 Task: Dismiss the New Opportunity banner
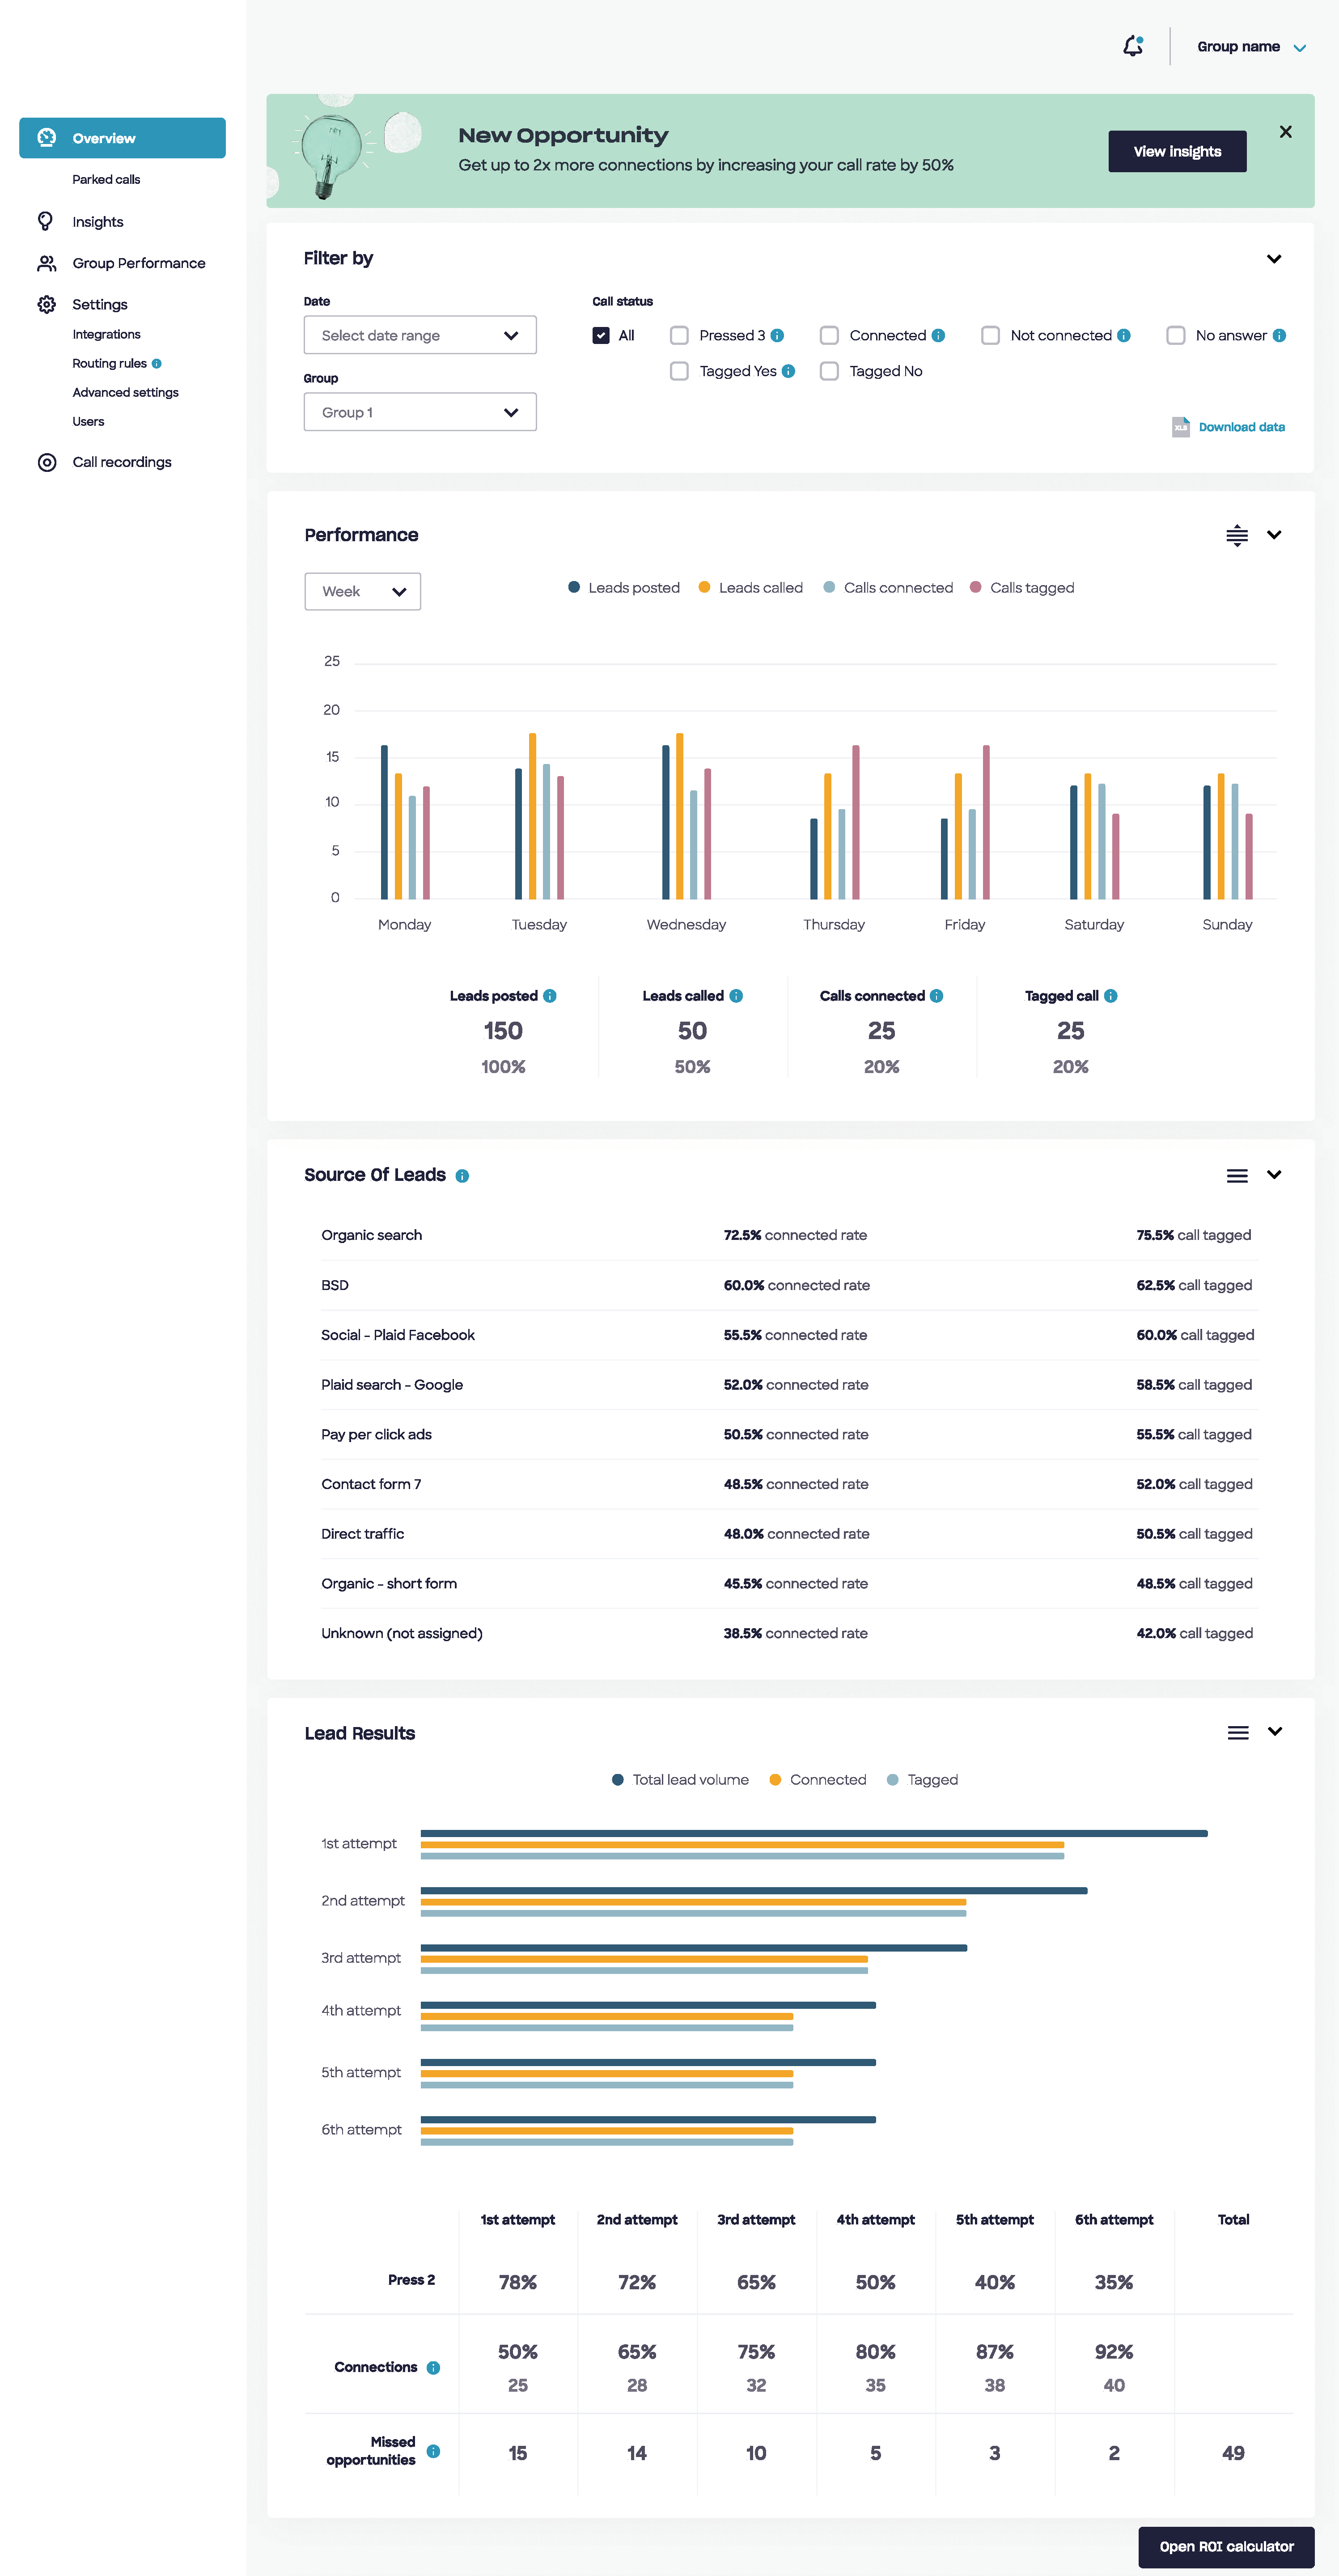tap(1285, 131)
